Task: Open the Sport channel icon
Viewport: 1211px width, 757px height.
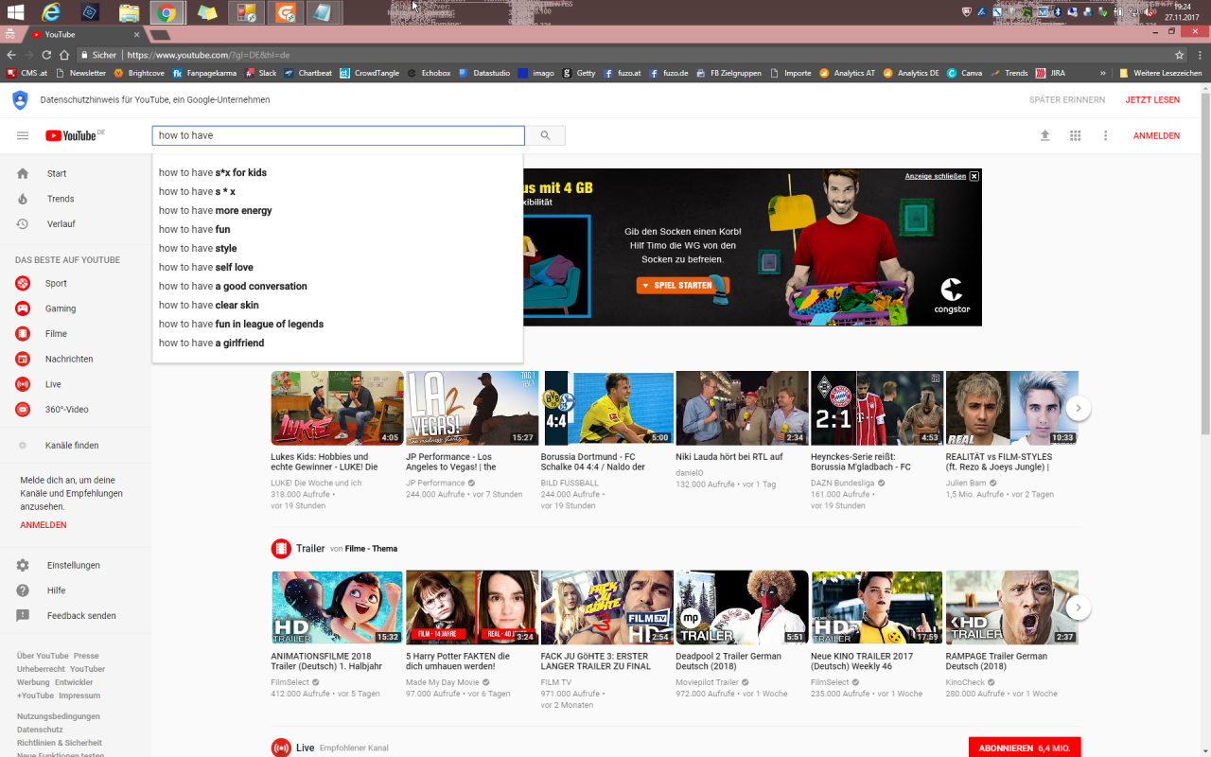Action: (23, 283)
